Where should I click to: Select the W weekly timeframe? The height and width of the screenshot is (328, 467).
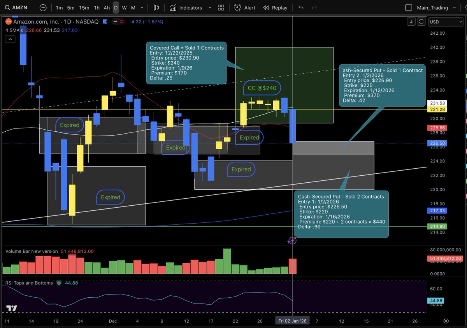point(124,8)
